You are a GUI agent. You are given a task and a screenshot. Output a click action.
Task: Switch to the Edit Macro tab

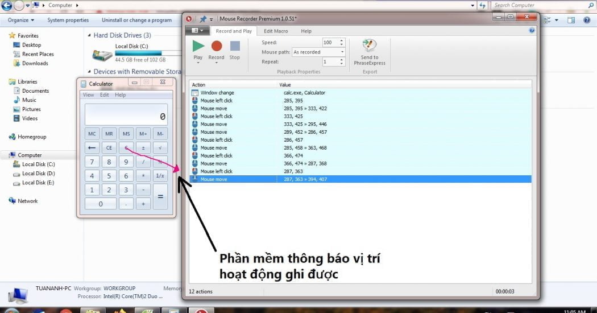276,31
